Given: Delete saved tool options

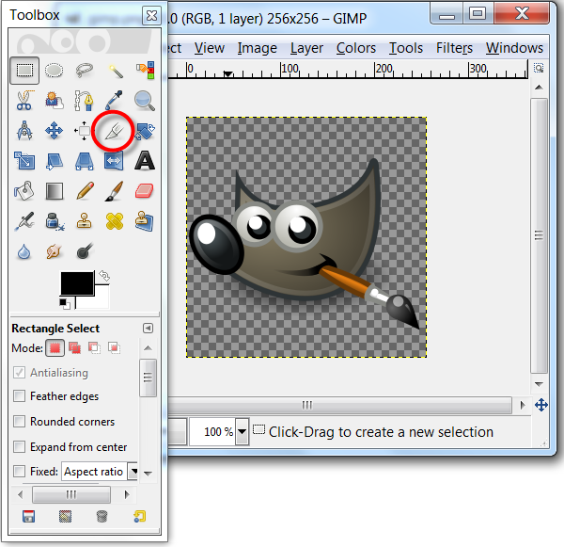Looking at the screenshot, I should (102, 516).
